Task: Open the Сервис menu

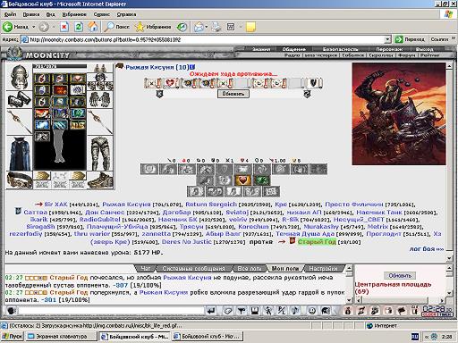Action: pyautogui.click(x=101, y=14)
